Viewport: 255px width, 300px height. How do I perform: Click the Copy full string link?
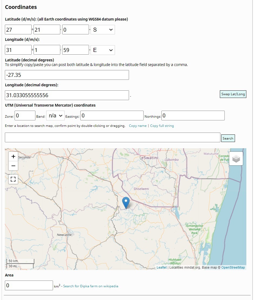[x=162, y=126]
